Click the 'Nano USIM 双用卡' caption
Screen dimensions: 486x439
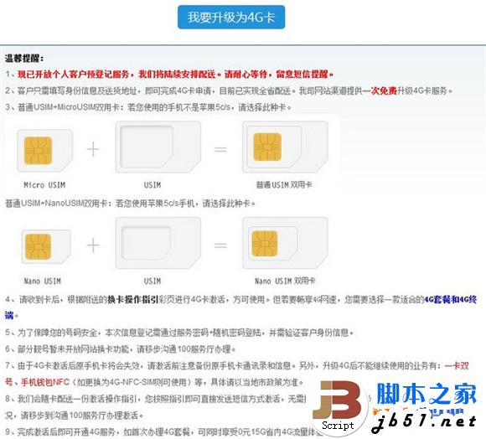285,281
